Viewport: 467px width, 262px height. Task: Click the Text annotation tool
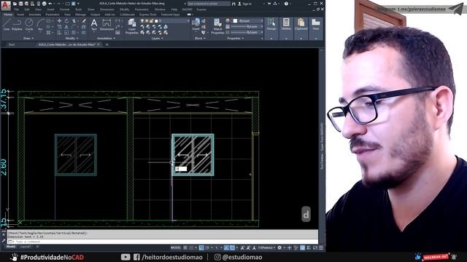pos(94,24)
